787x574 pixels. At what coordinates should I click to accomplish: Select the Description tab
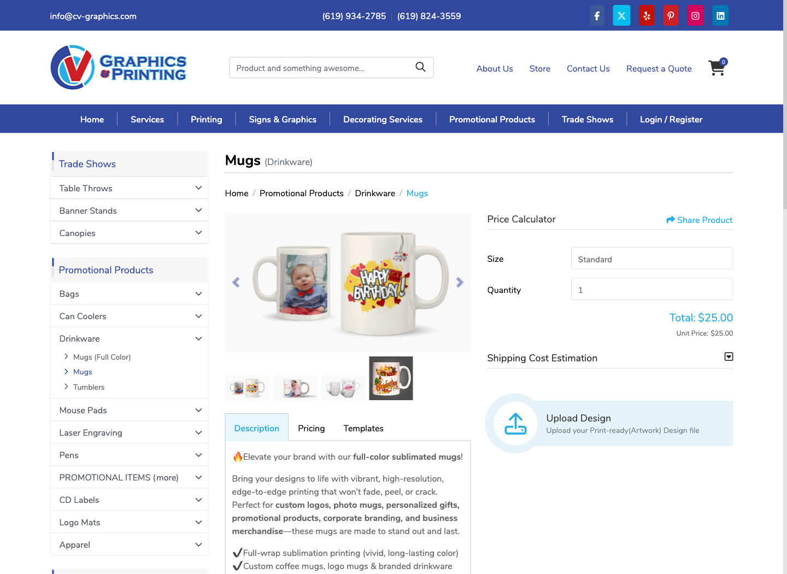coord(257,427)
